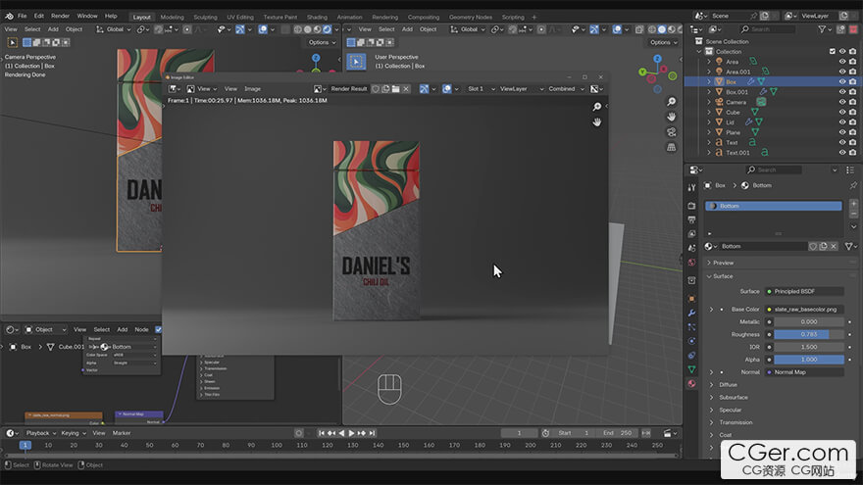Click the outliner Search field
863x485 pixels.
coord(767,29)
